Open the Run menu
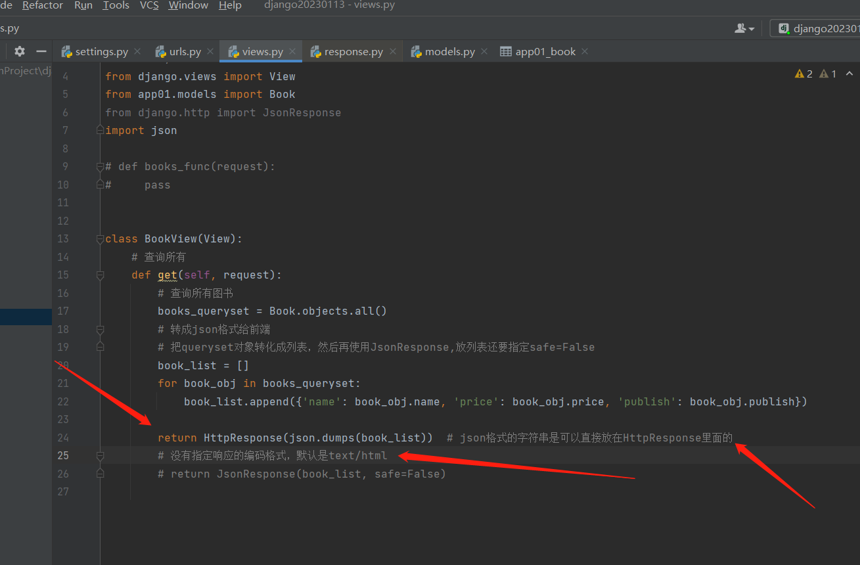Viewport: 860px width, 565px height. 83,5
